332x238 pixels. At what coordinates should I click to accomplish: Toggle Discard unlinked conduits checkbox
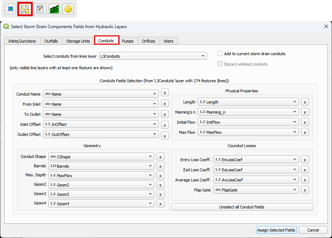pos(220,64)
